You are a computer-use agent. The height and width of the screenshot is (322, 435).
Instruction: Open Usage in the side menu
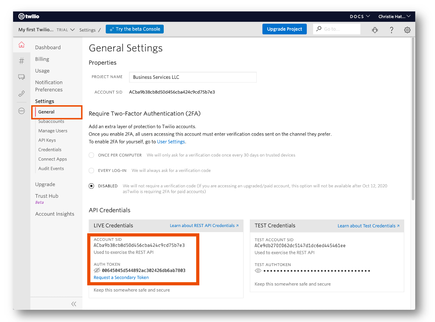42,71
